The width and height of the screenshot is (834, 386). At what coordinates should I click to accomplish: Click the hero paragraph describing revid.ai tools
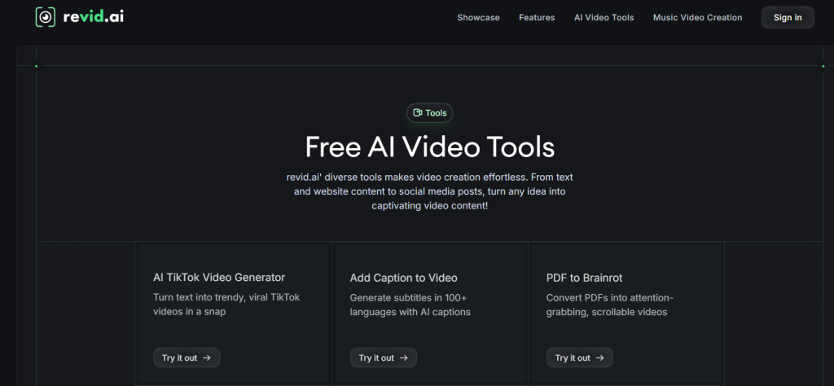429,191
